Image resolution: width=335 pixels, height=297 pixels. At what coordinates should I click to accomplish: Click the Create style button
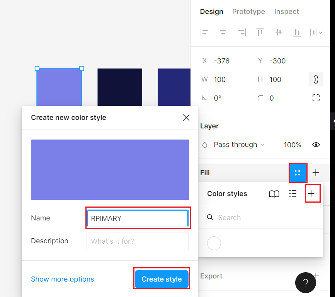(x=162, y=279)
